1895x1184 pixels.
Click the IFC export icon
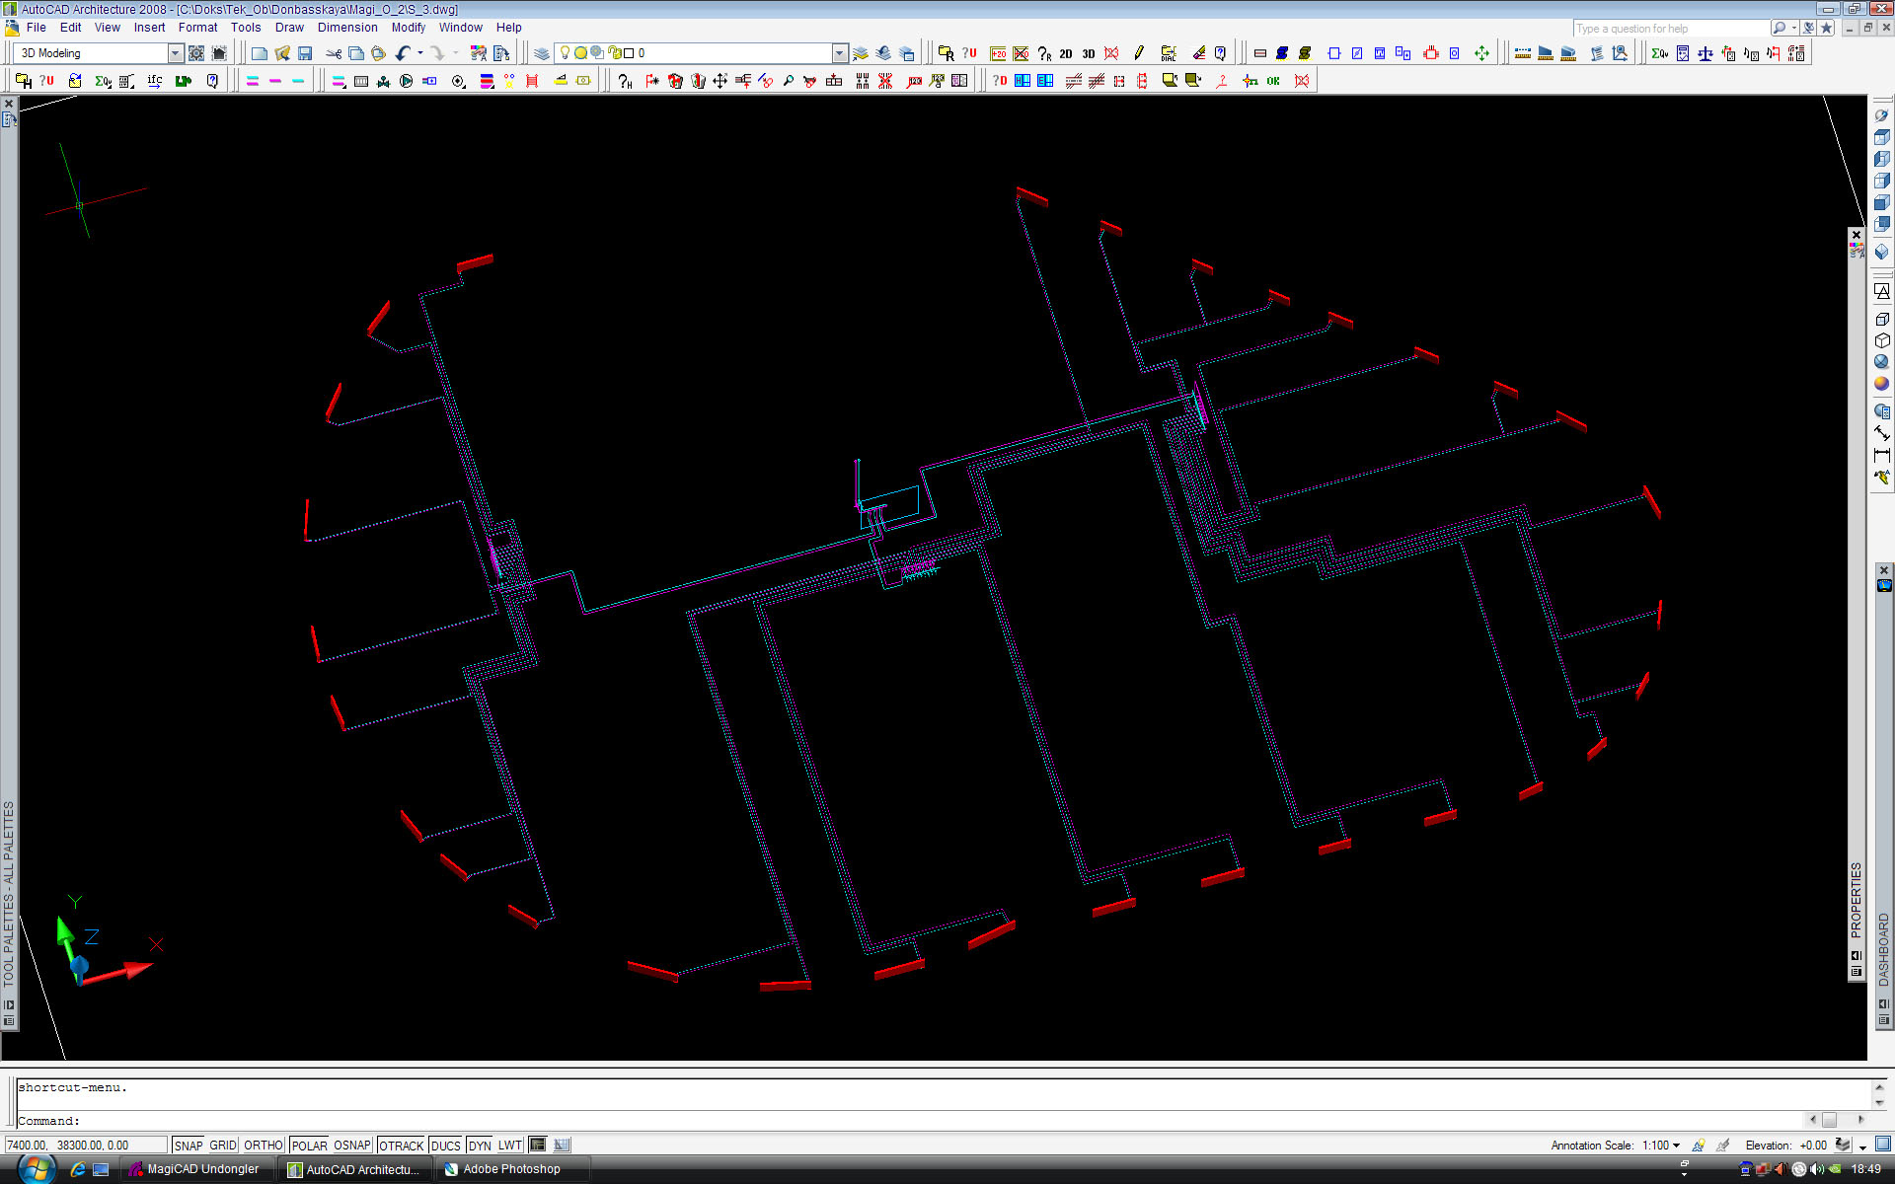155,81
